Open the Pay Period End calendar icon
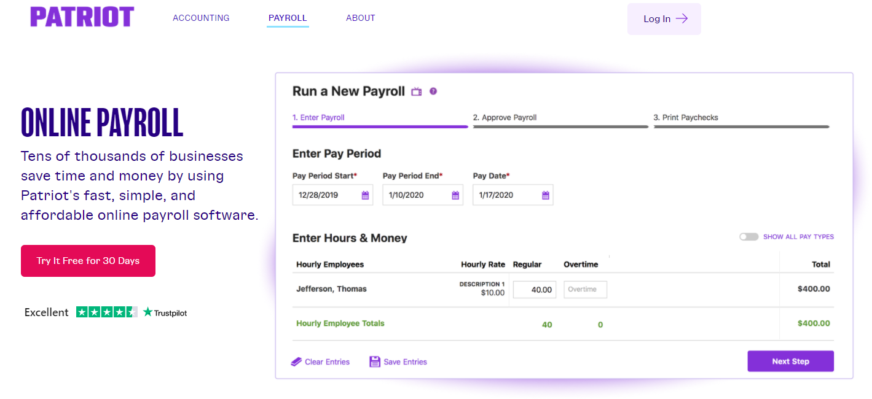Image resolution: width=872 pixels, height=399 pixels. [x=455, y=195]
